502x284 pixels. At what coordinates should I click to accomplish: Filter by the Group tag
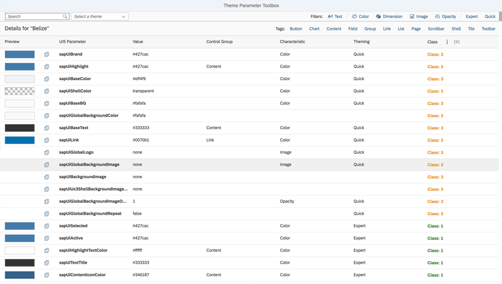(370, 29)
